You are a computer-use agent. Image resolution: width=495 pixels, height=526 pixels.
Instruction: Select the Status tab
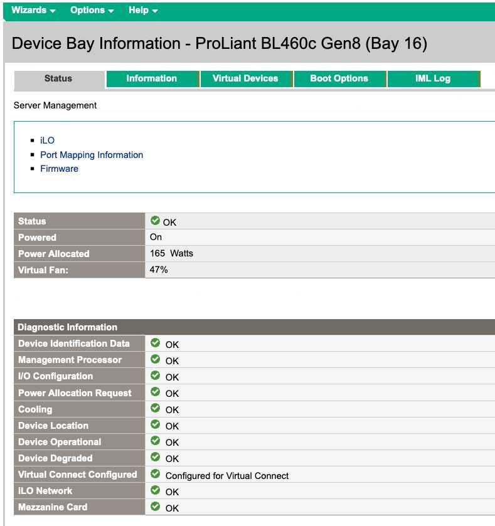point(59,79)
